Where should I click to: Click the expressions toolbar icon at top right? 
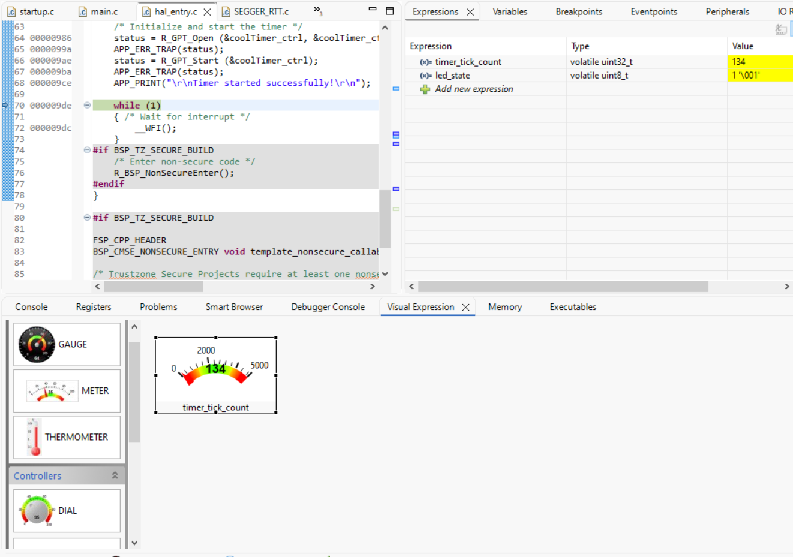[x=780, y=29]
